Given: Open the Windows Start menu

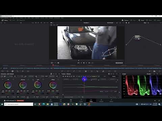Looking at the screenshot, I should (x=2, y=104).
